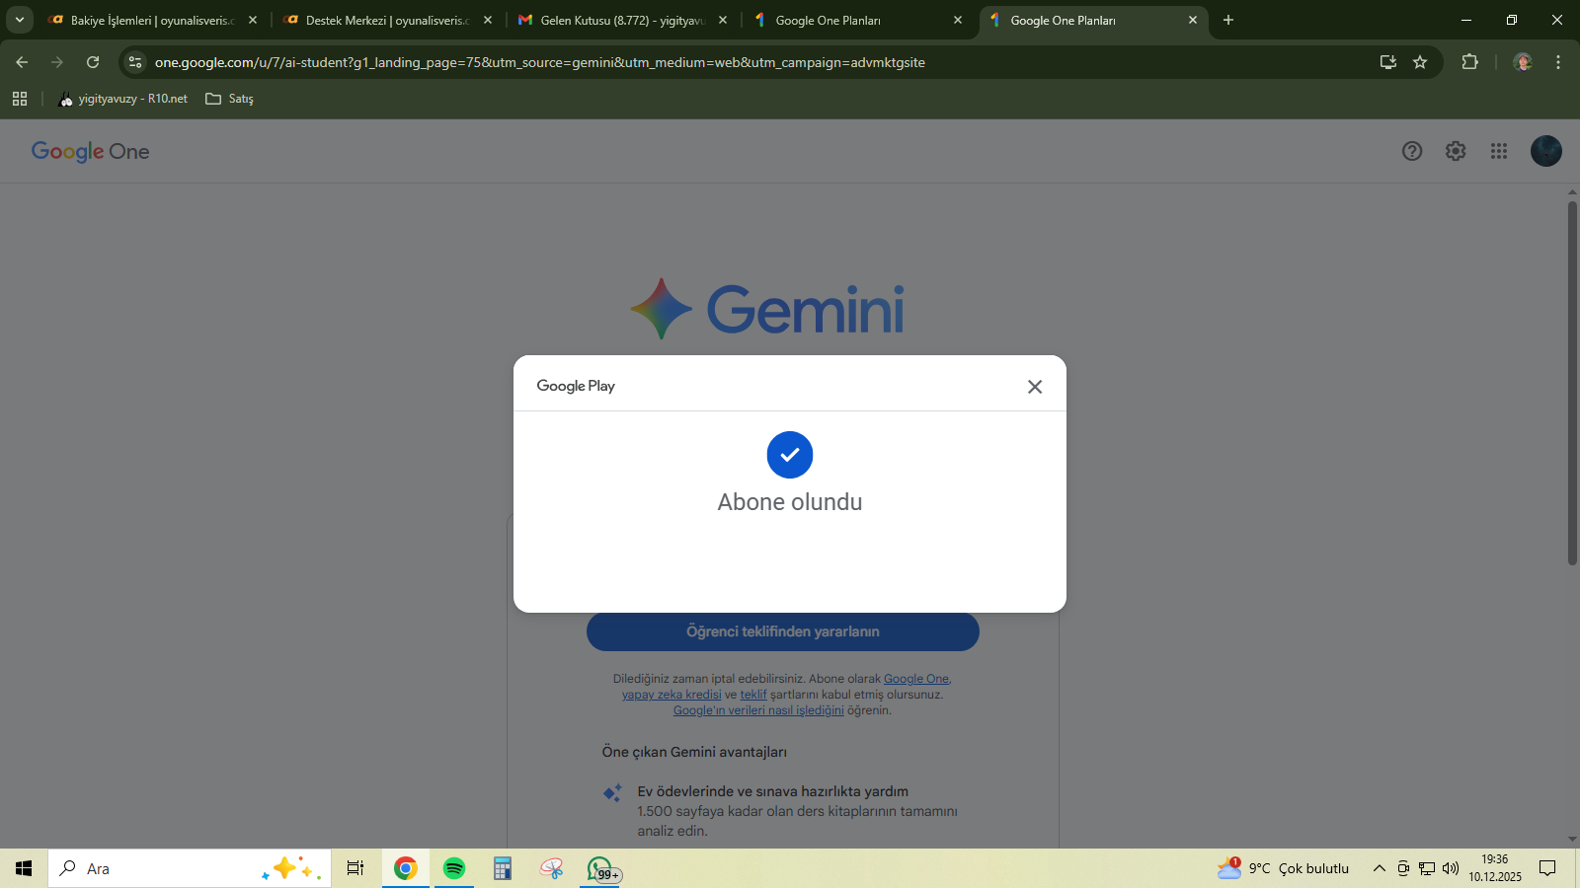Image resolution: width=1580 pixels, height=888 pixels.
Task: Click Öğrenci teklifinden yararlanın button
Action: tap(783, 631)
